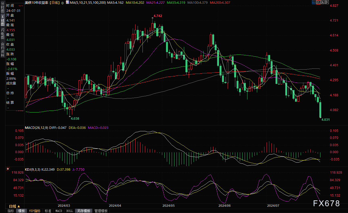Select the 模板 bottom tab
This screenshot has height=213, width=348.
click(22, 211)
